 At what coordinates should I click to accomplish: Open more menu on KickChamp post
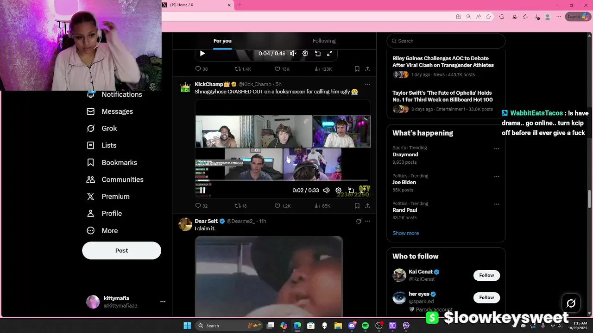[367, 84]
